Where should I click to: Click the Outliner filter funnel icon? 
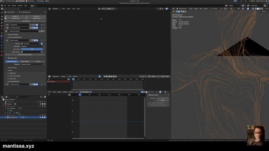click(41, 97)
